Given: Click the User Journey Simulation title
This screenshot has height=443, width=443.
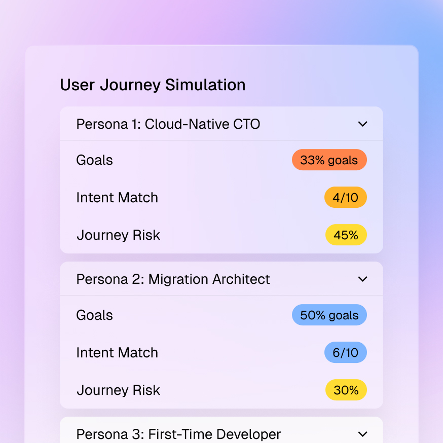Looking at the screenshot, I should [x=153, y=85].
